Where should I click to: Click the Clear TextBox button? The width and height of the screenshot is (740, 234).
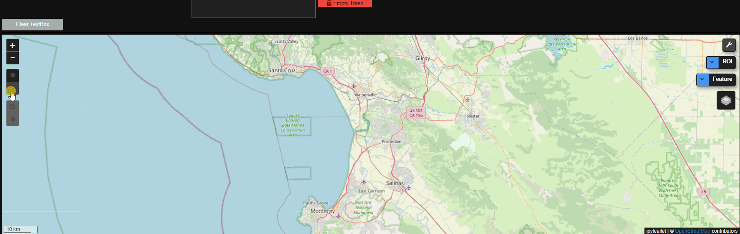pos(33,24)
